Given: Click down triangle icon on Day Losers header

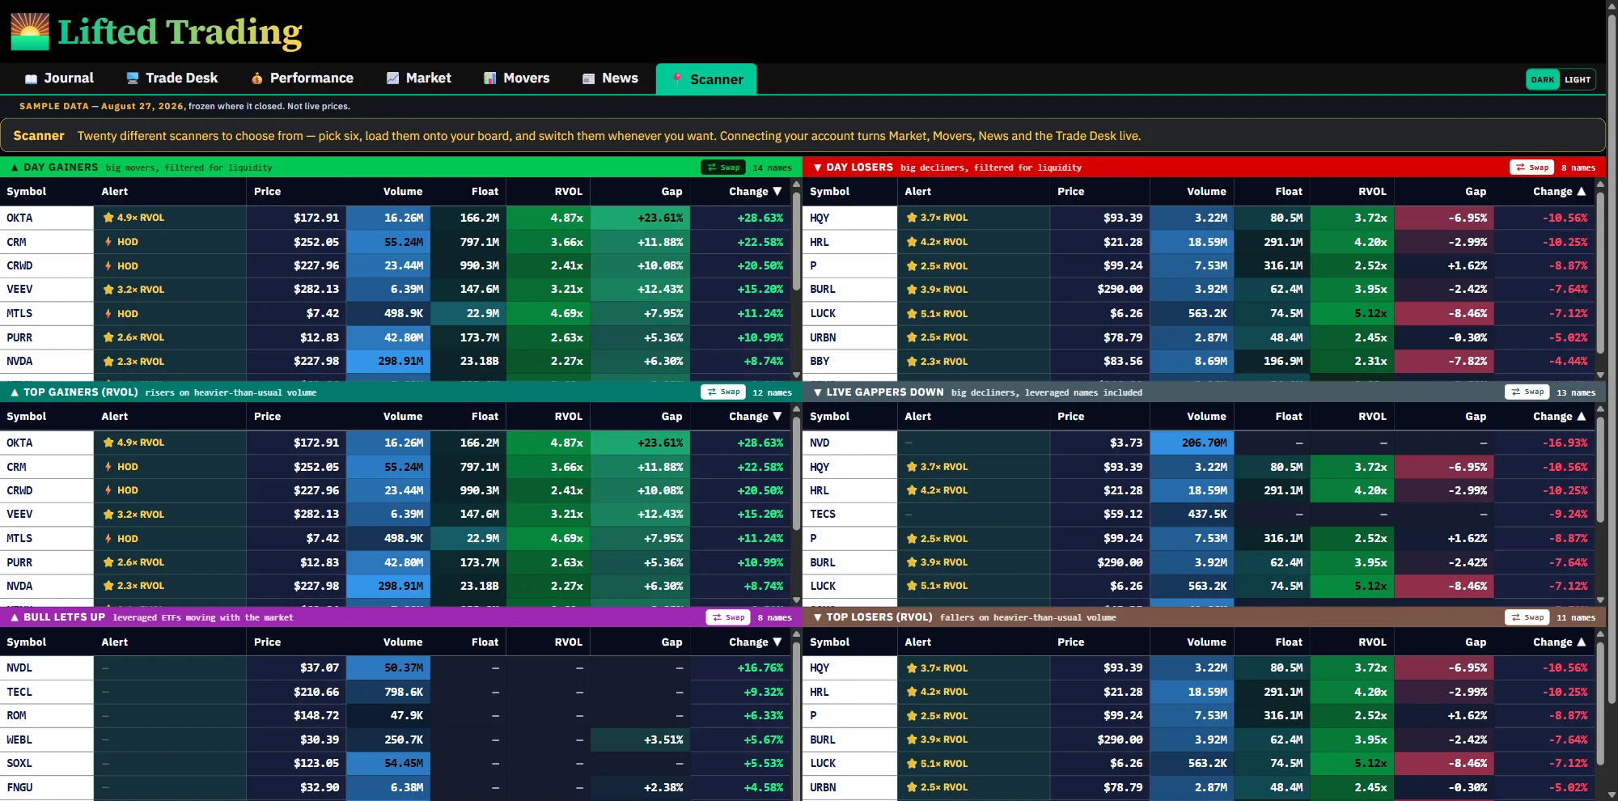Looking at the screenshot, I should pyautogui.click(x=818, y=167).
